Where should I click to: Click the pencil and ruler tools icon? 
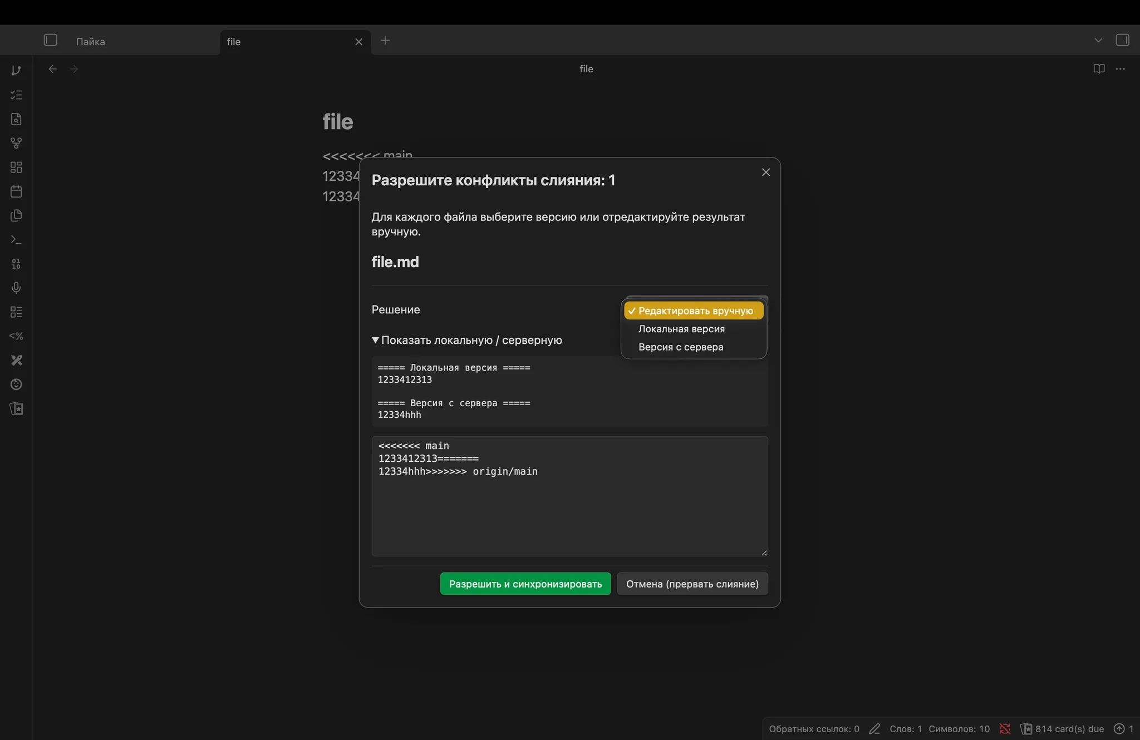pos(16,360)
